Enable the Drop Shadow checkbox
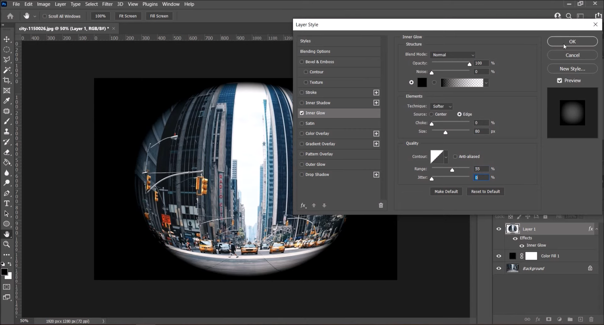This screenshot has height=325, width=604. pyautogui.click(x=302, y=175)
